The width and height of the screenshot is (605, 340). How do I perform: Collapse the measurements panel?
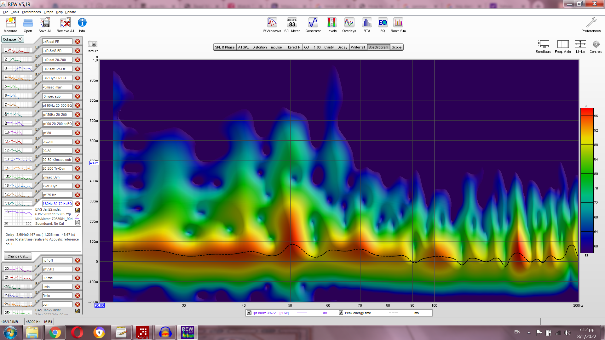pyautogui.click(x=13, y=39)
